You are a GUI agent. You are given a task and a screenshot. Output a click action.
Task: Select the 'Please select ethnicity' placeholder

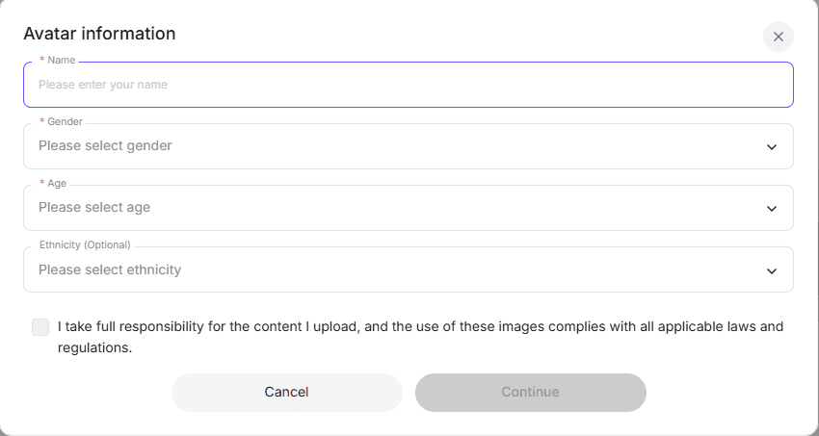pyautogui.click(x=110, y=269)
